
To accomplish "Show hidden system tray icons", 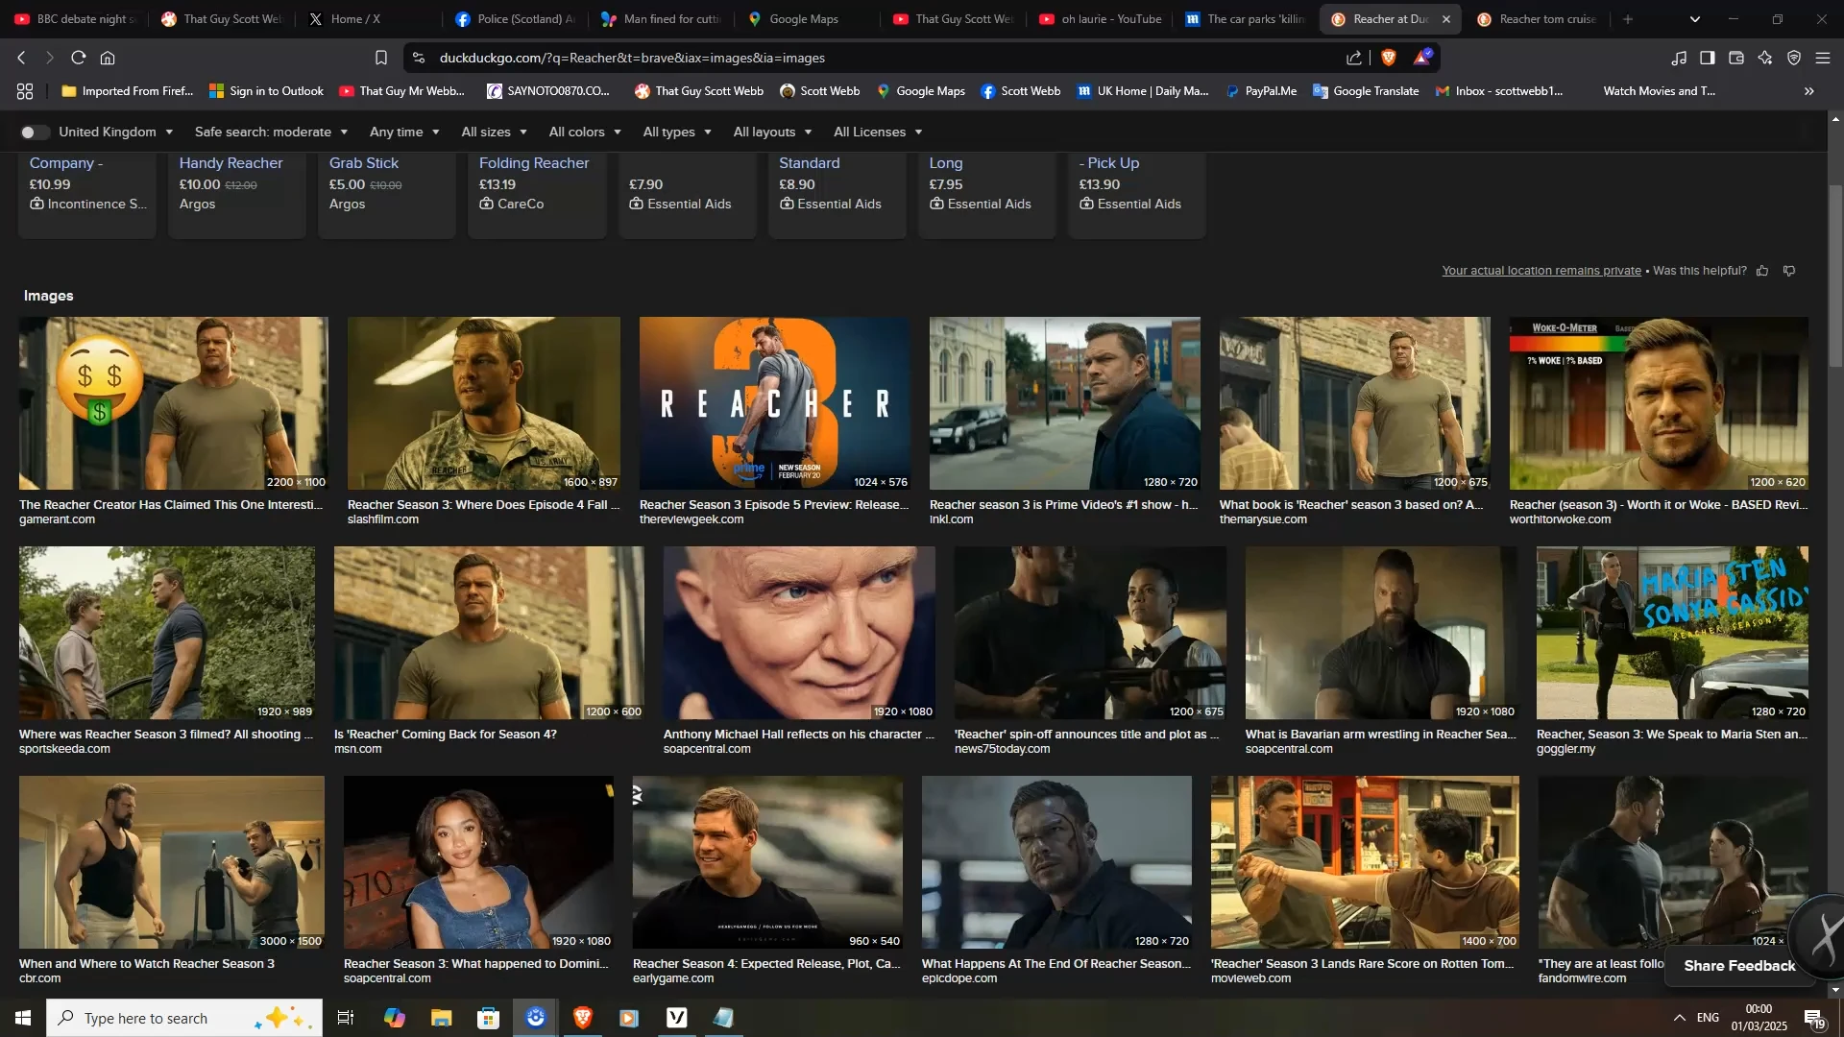I will click(x=1679, y=1018).
